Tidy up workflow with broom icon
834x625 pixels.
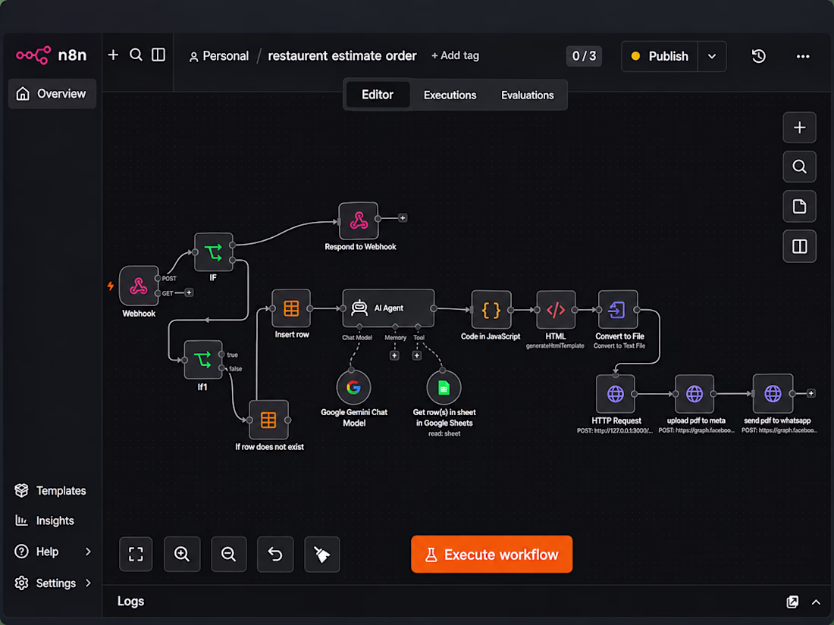point(321,555)
